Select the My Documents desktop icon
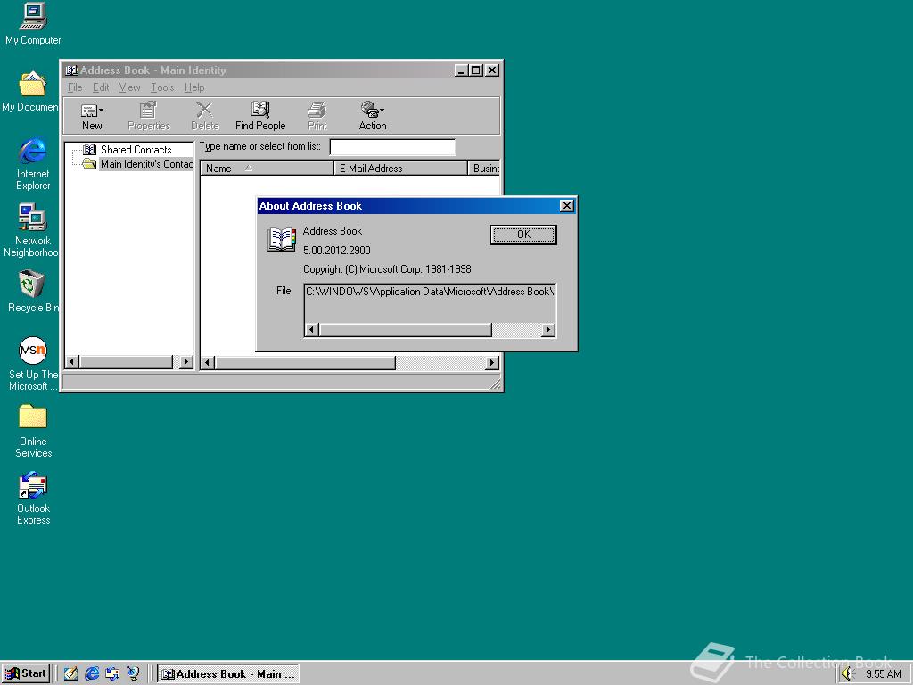 coord(30,92)
